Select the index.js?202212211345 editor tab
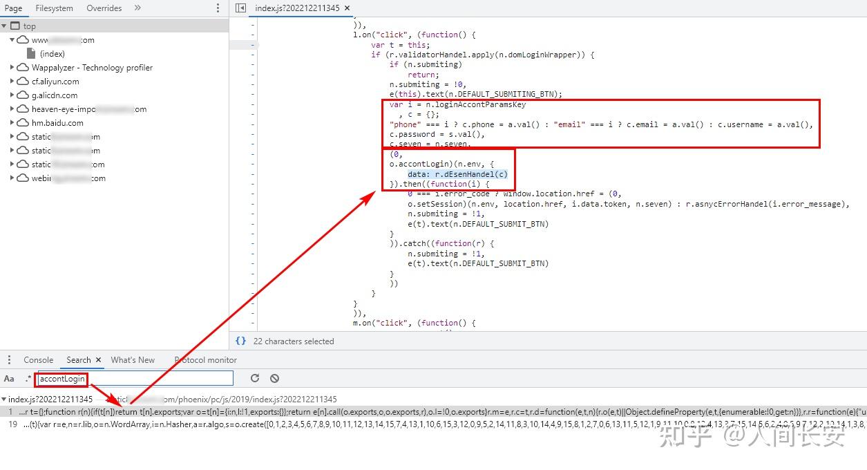Screen dimensions: 867x470 coord(296,8)
